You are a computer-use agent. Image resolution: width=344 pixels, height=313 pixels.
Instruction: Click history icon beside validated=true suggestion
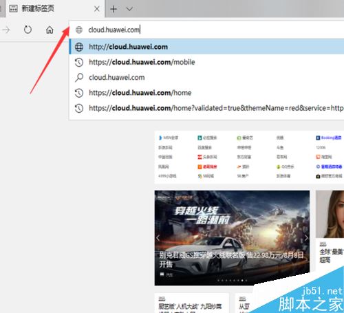pos(79,108)
